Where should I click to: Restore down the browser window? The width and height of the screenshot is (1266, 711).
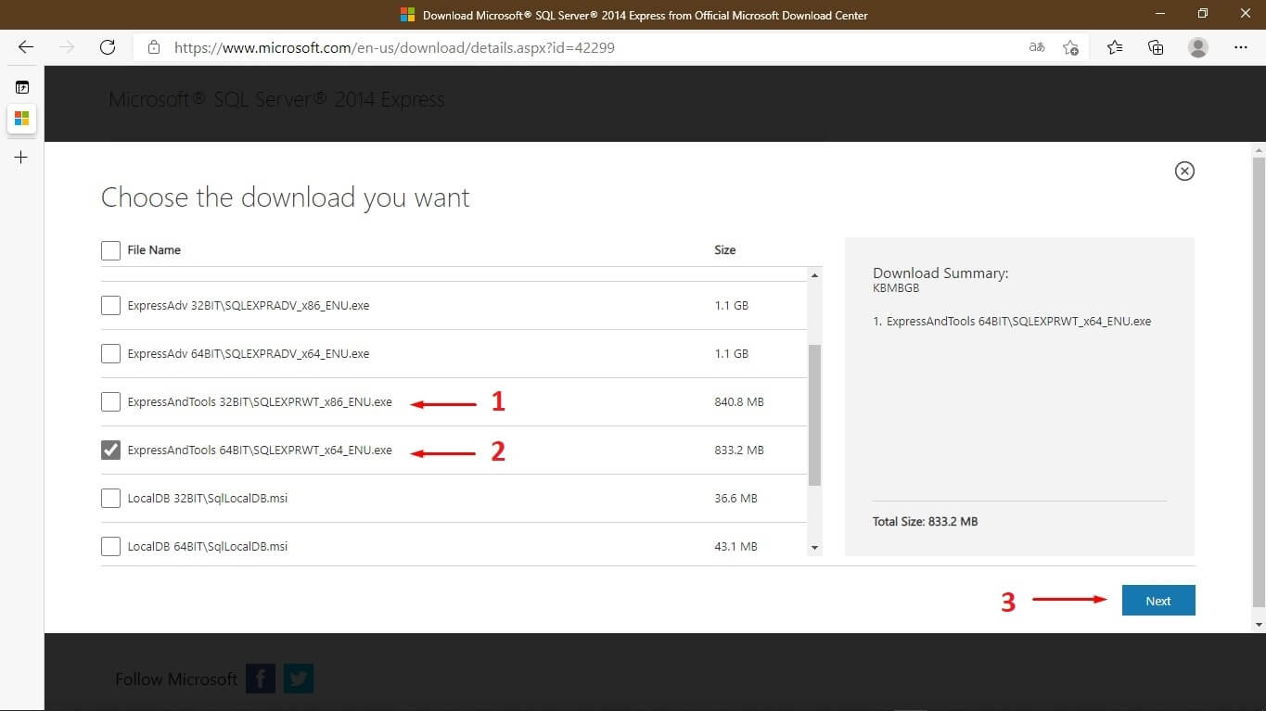1203,15
